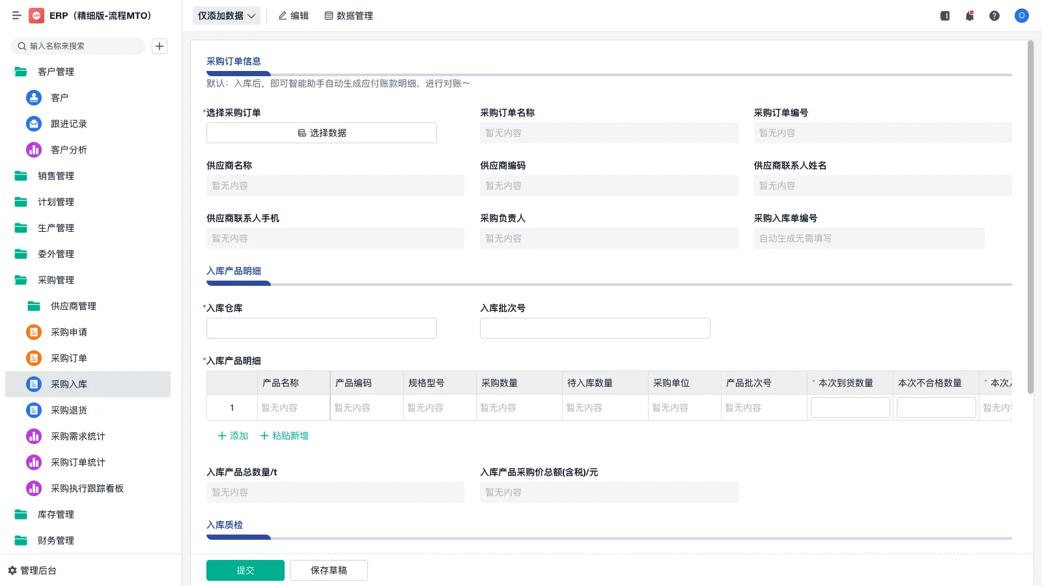Click the + icon beside the search bar
Screen dimensions: 1042x586
[x=160, y=46]
